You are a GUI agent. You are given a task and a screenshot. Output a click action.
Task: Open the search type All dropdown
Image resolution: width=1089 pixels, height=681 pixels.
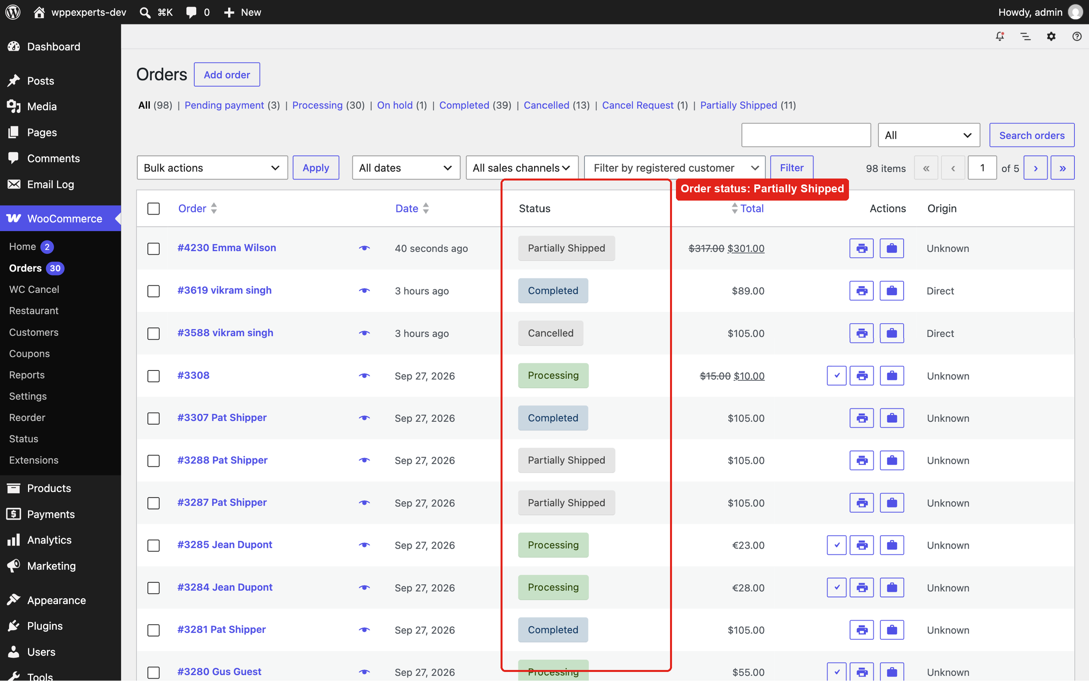(929, 135)
